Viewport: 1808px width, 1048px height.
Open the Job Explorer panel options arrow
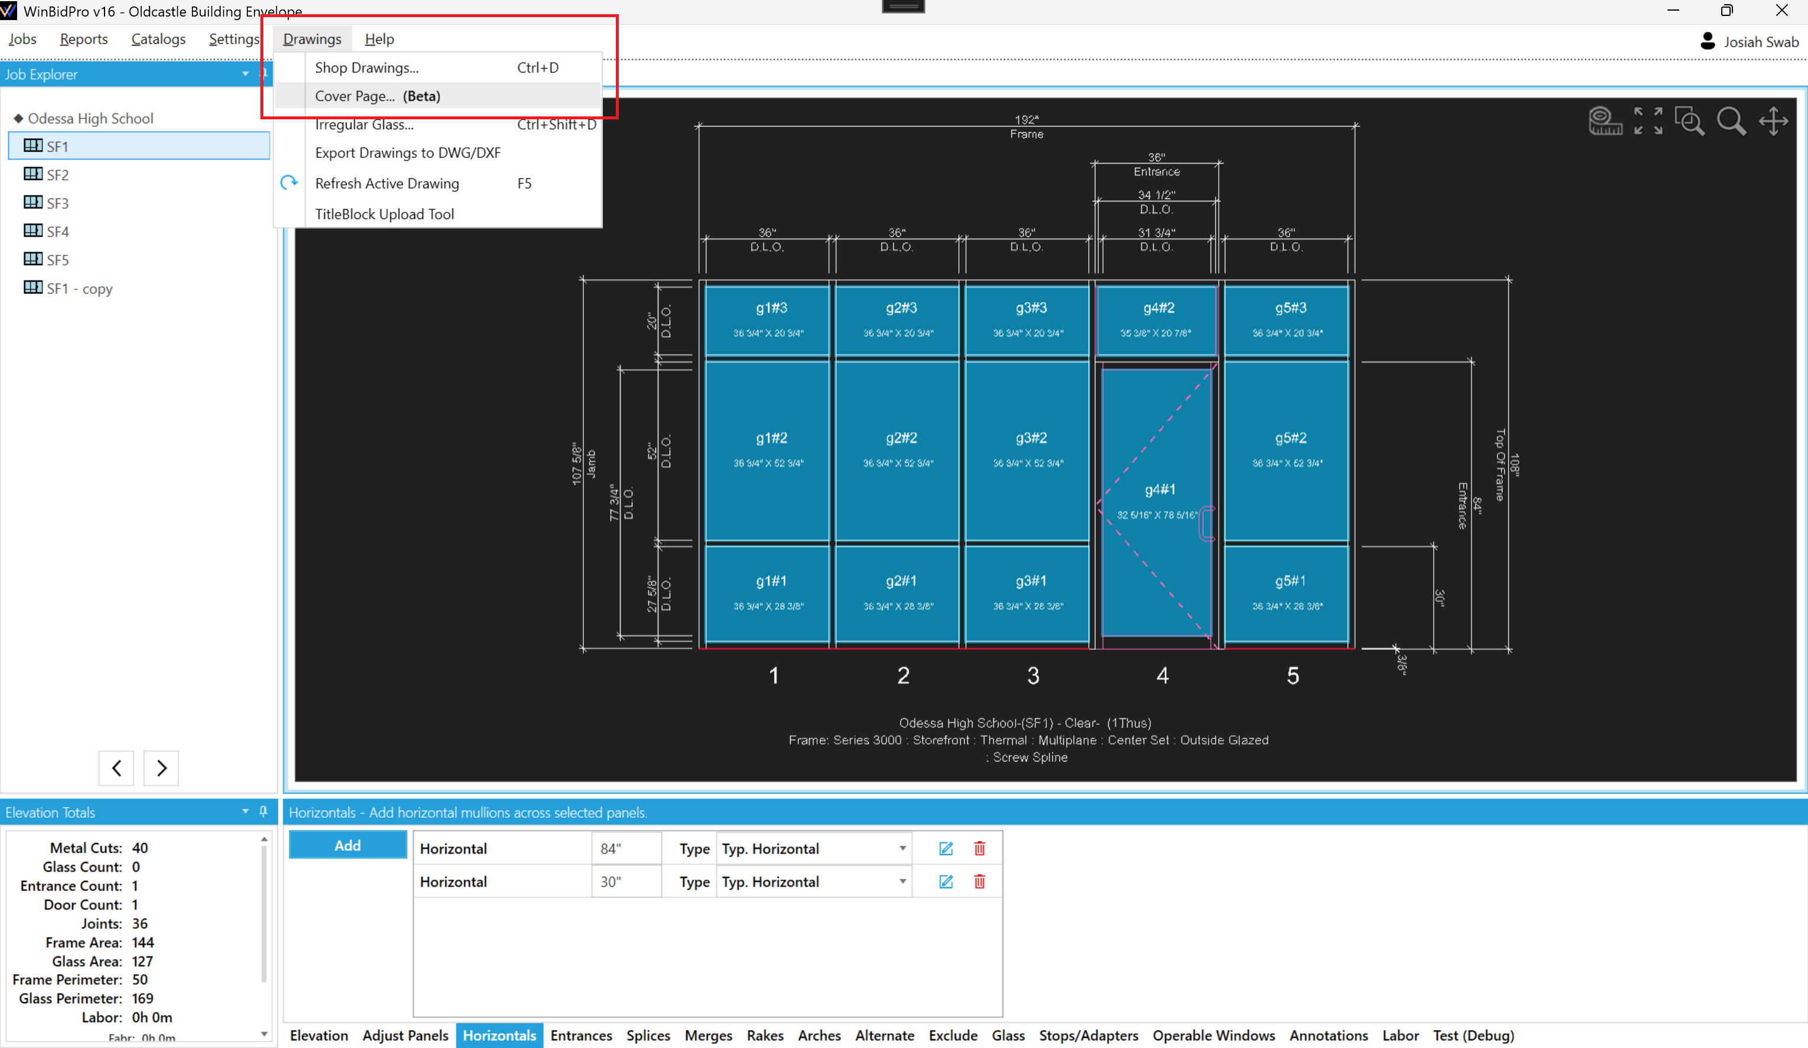(246, 74)
